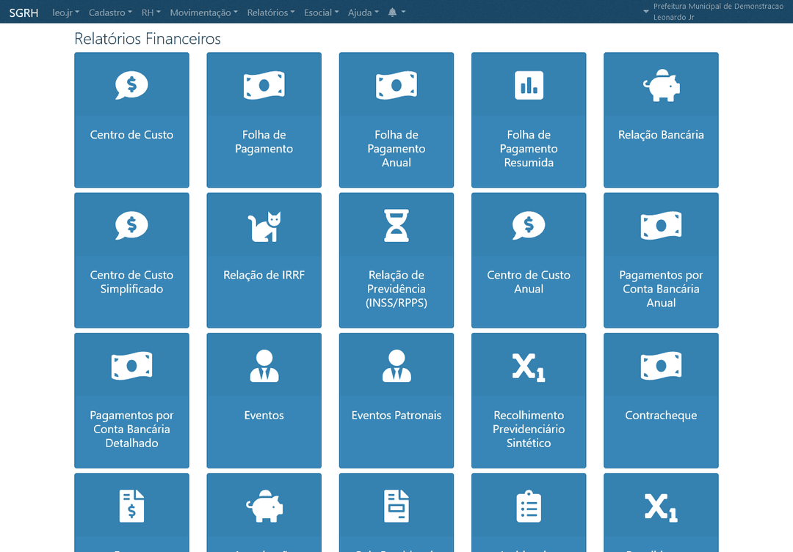Select Pagamentos por Conta Bancária Detalhado icon
The width and height of the screenshot is (793, 552).
pos(131,366)
